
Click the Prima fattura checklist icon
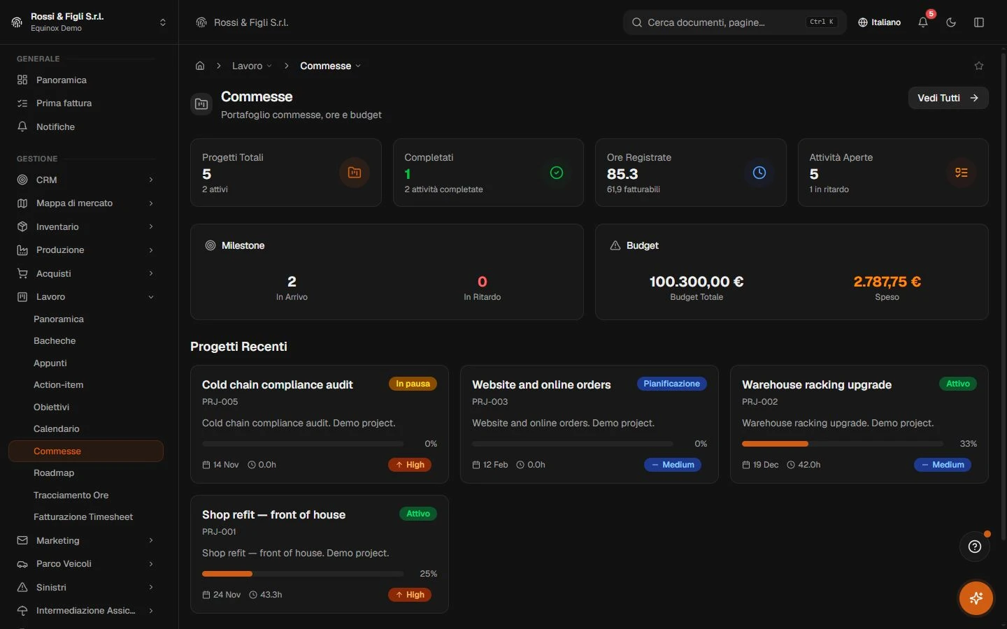22,103
